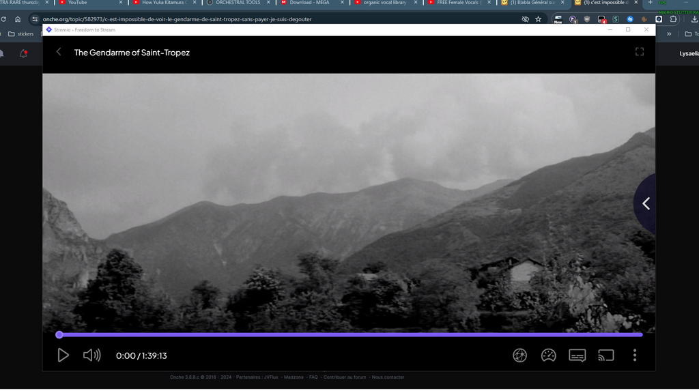699x391 pixels.
Task: Open Contribuer au forum footer link
Action: pos(345,377)
